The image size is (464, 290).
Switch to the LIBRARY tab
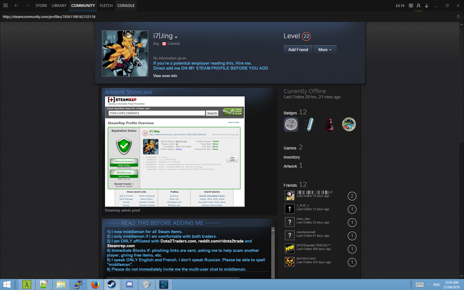coord(59,6)
